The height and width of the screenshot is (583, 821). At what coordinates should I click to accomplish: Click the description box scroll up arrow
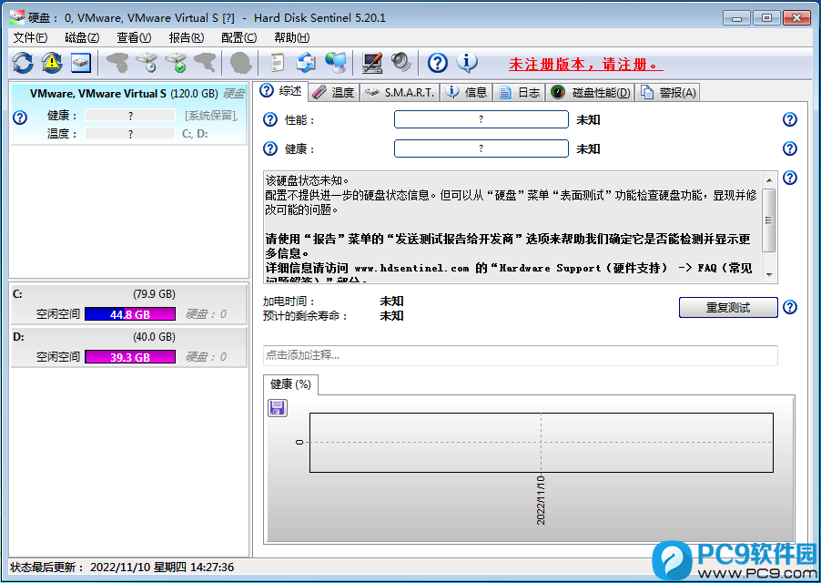(x=768, y=180)
